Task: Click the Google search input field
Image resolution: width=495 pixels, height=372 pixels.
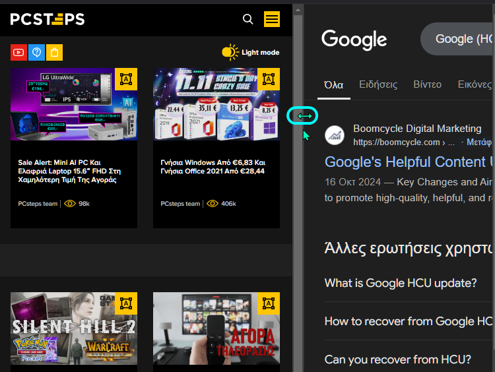Action: click(457, 39)
